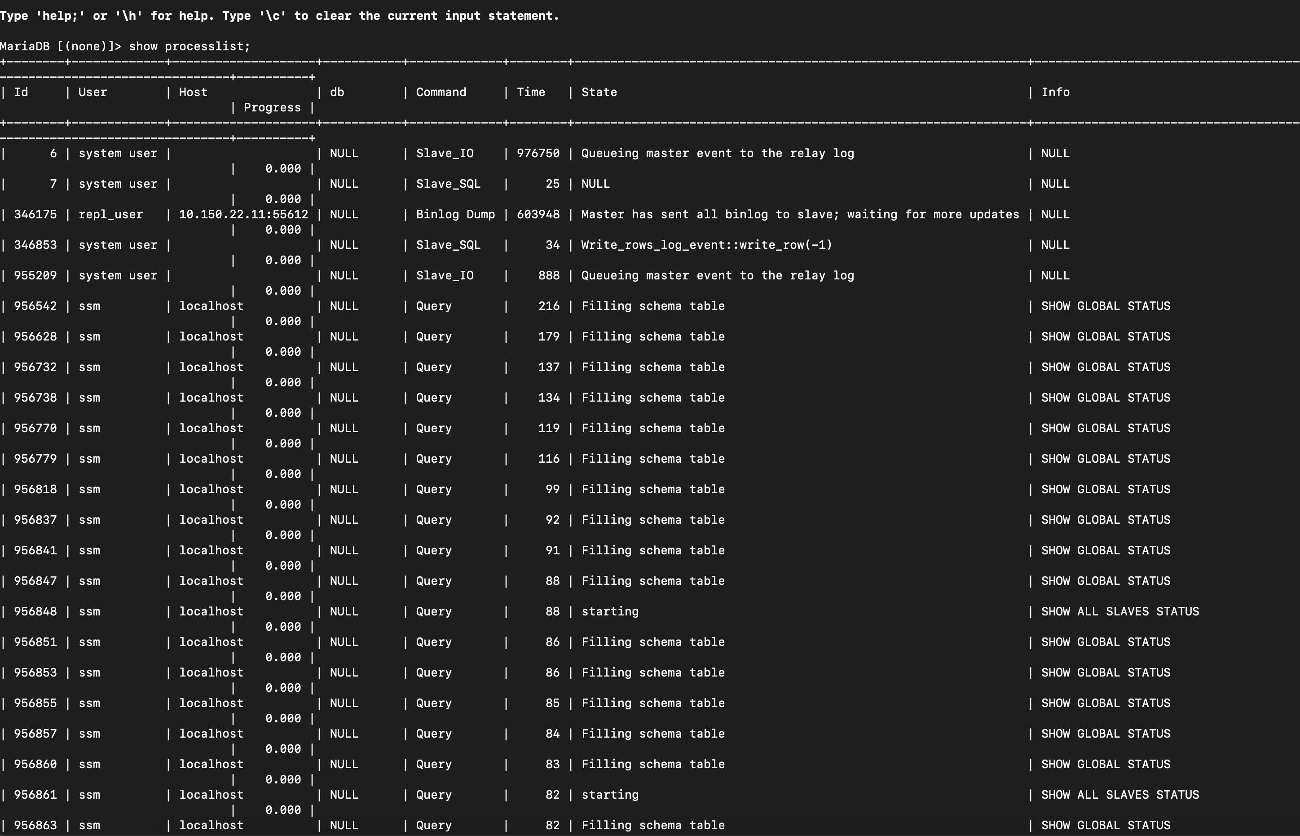The height and width of the screenshot is (836, 1300).
Task: Click the Time column header
Action: [x=530, y=92]
